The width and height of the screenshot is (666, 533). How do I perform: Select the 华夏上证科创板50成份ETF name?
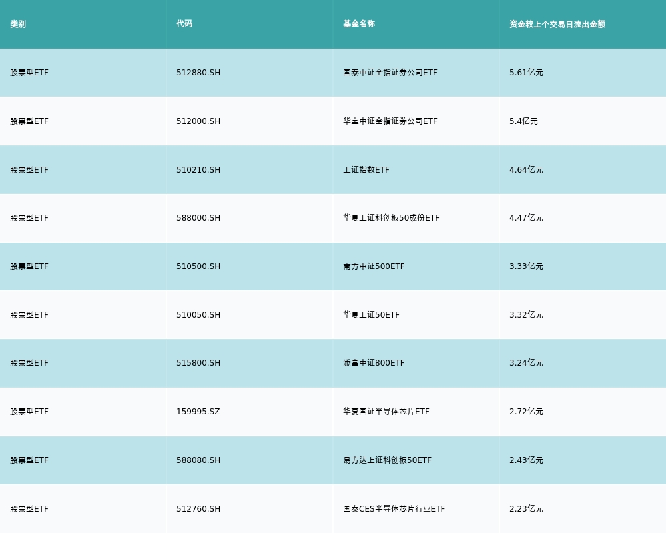391,218
